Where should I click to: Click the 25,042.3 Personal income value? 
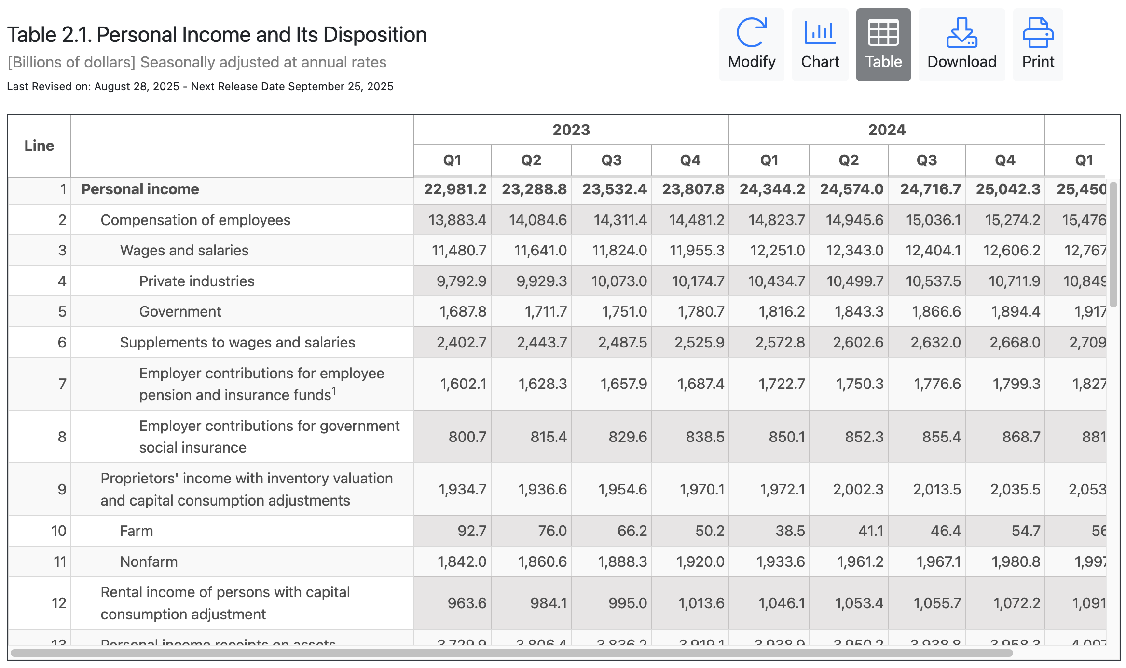coord(1004,189)
